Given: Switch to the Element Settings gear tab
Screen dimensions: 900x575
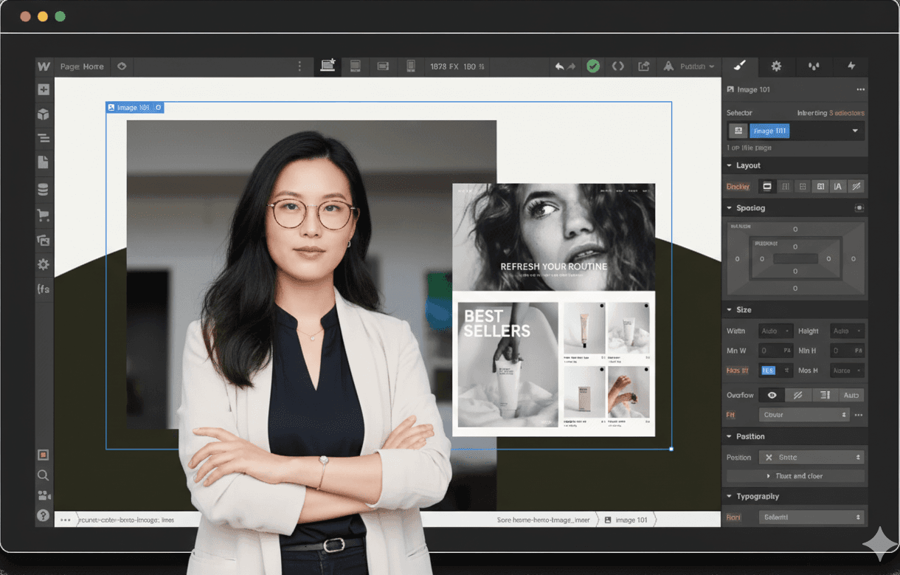Looking at the screenshot, I should coord(776,66).
